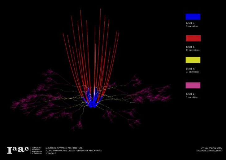Click the '2016/2017' year text
226x160 pixels.
point(51,153)
